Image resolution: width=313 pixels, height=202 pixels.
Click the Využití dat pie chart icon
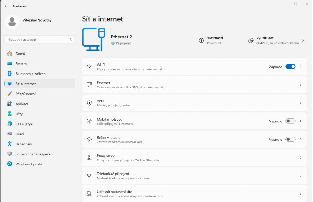tap(251, 41)
